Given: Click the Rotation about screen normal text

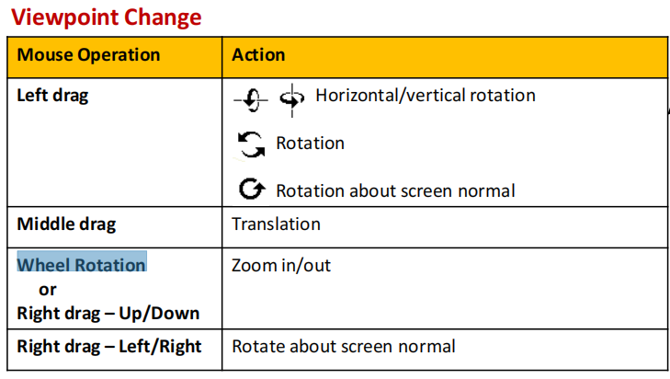Looking at the screenshot, I should tap(396, 190).
